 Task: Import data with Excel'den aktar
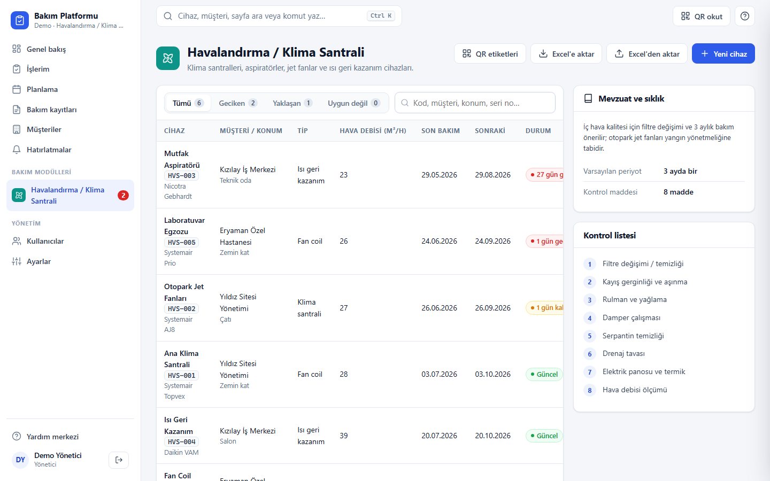pos(647,53)
